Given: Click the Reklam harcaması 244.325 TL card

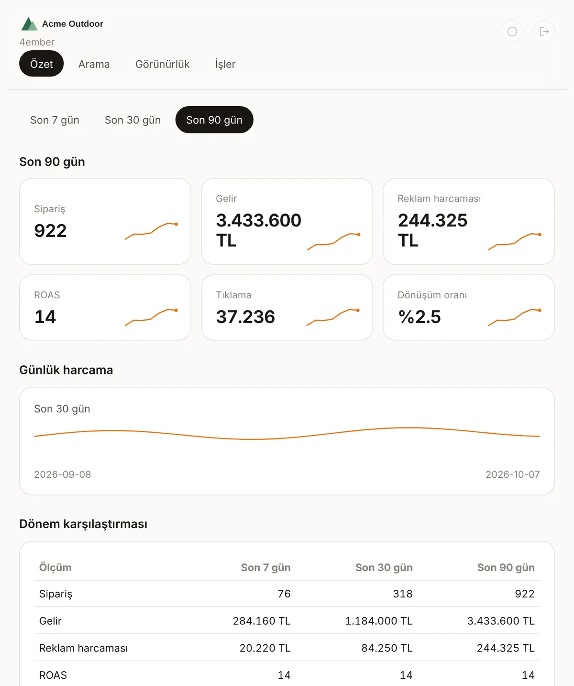Looking at the screenshot, I should (469, 221).
